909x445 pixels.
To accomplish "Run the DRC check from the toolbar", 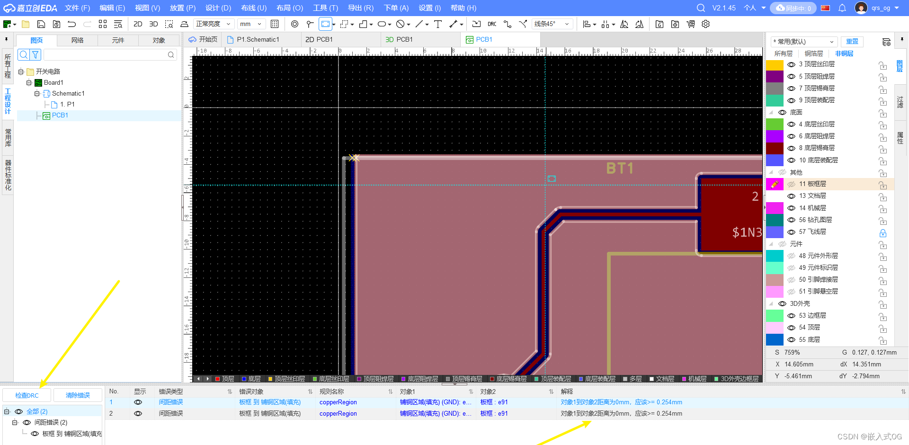I will (x=492, y=24).
